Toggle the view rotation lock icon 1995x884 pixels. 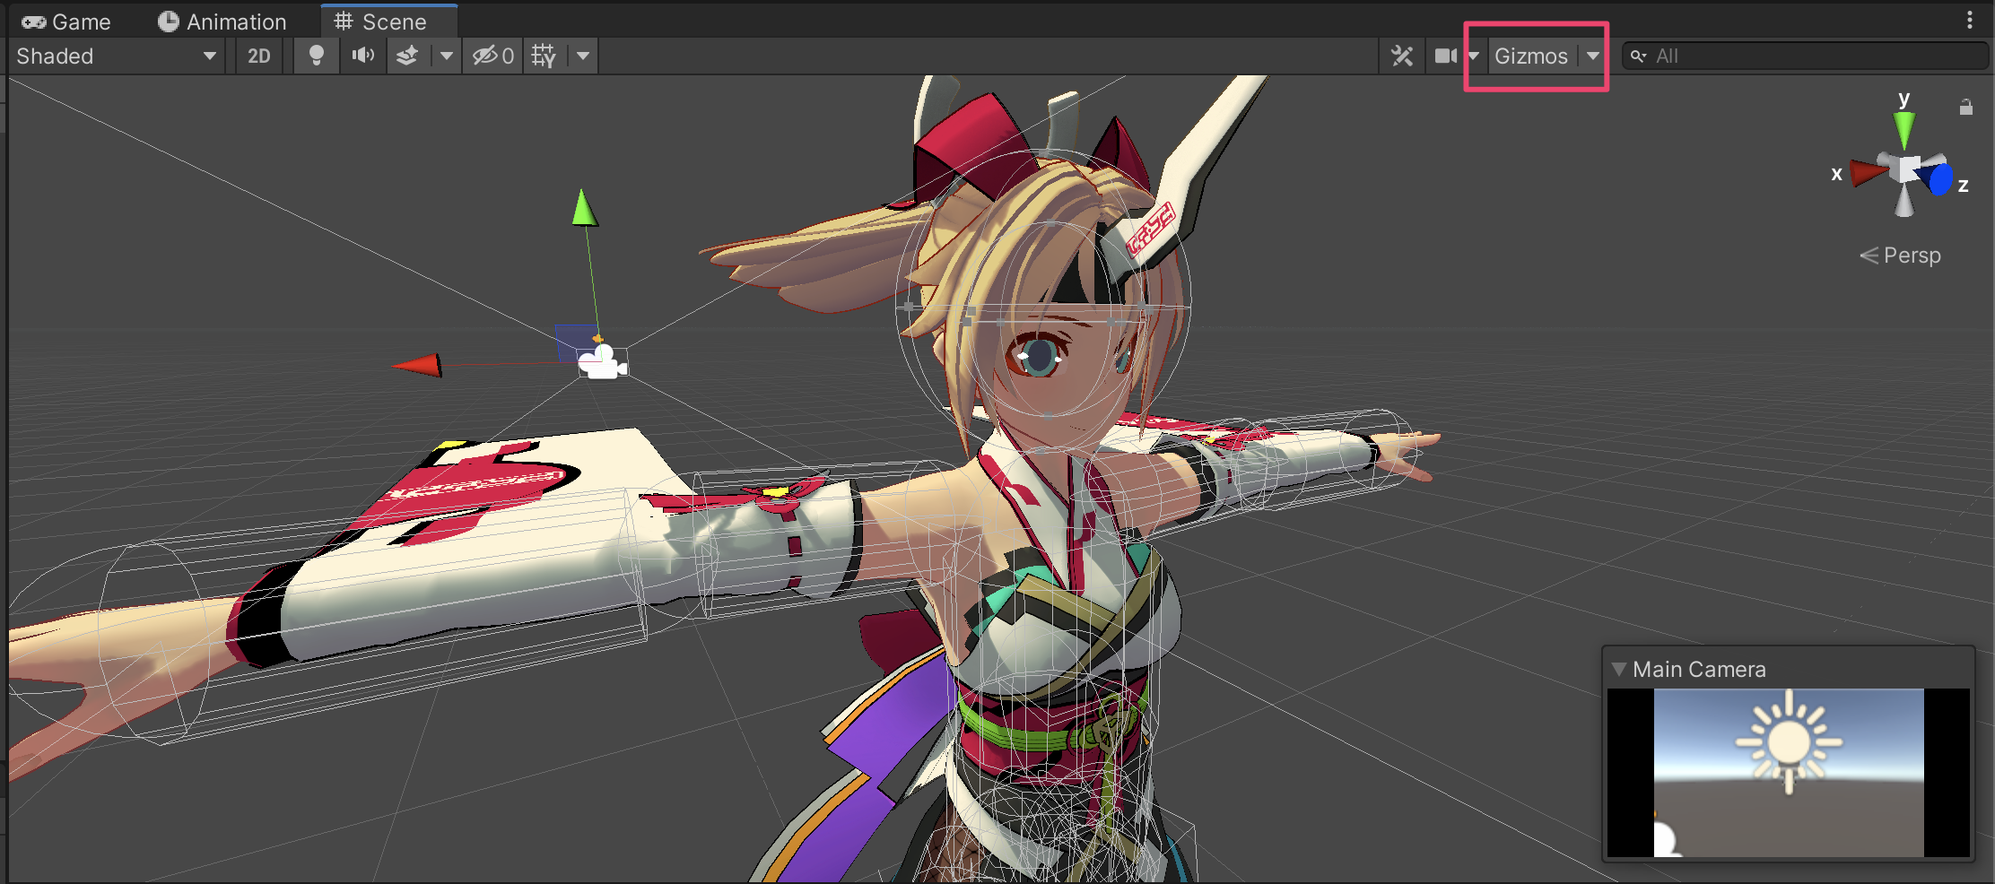[1965, 107]
